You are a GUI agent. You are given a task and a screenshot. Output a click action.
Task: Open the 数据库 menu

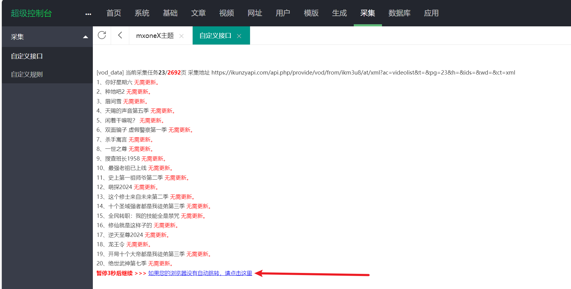(399, 13)
